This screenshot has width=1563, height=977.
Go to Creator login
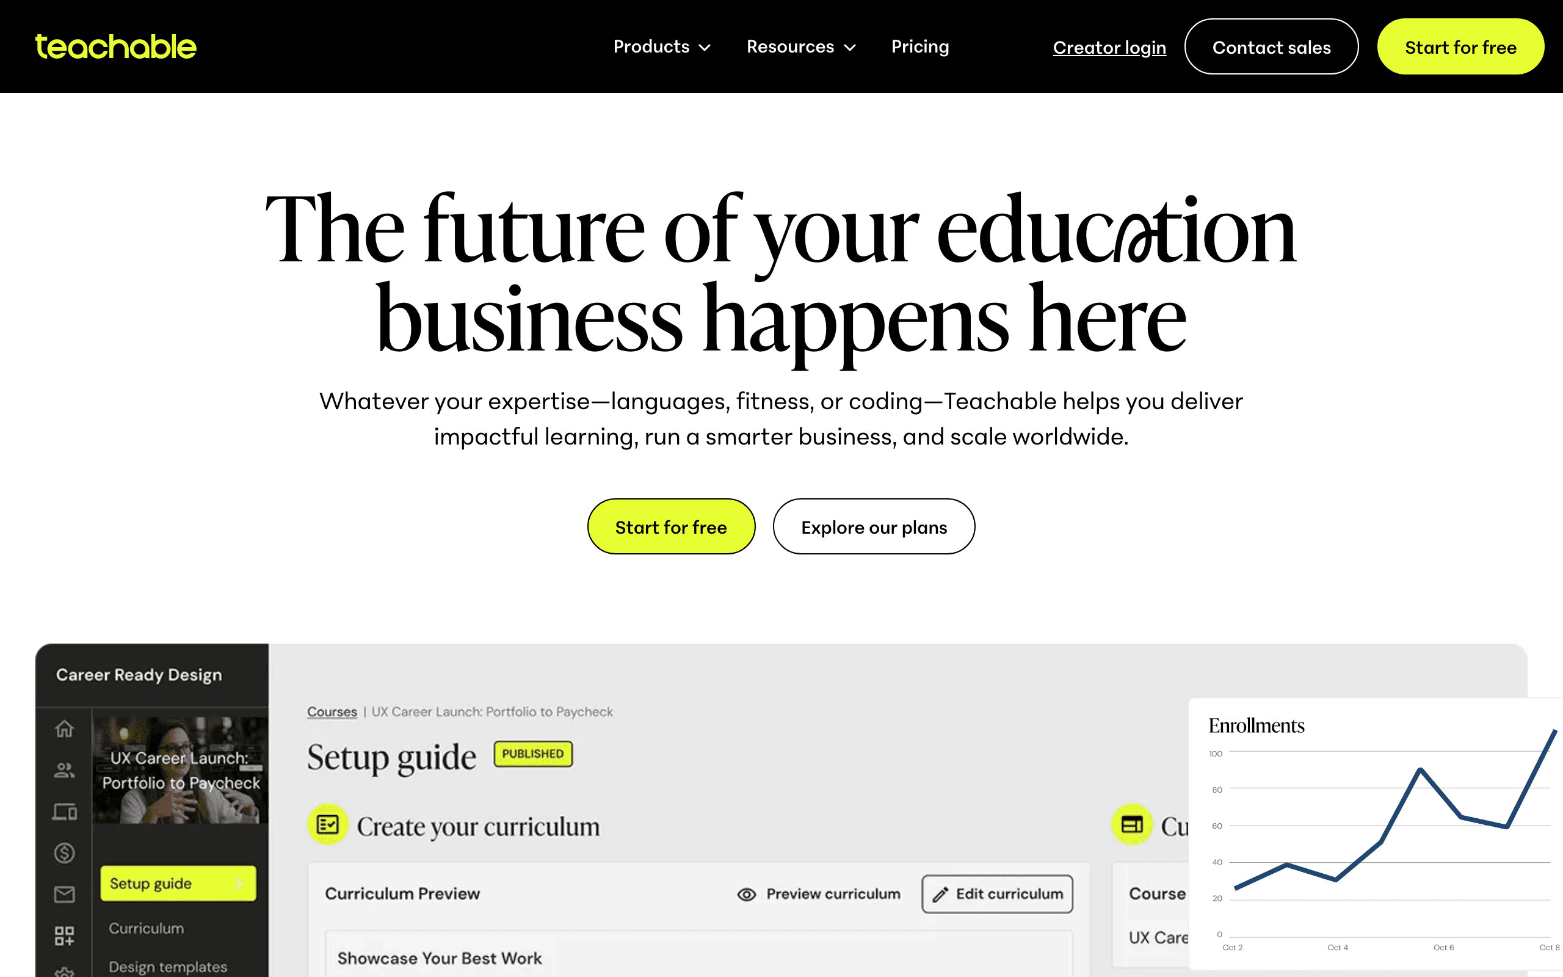click(x=1109, y=47)
